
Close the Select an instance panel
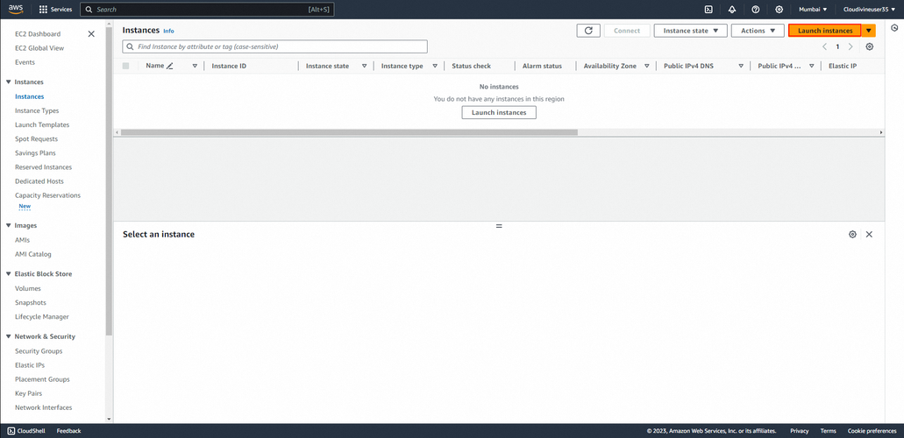[870, 235]
